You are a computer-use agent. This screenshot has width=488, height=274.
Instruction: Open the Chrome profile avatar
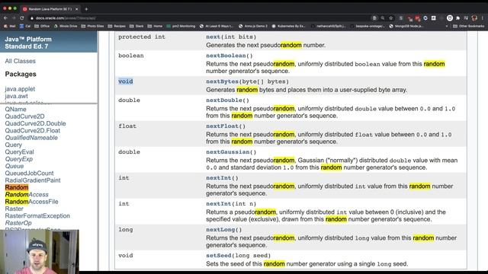(x=474, y=18)
